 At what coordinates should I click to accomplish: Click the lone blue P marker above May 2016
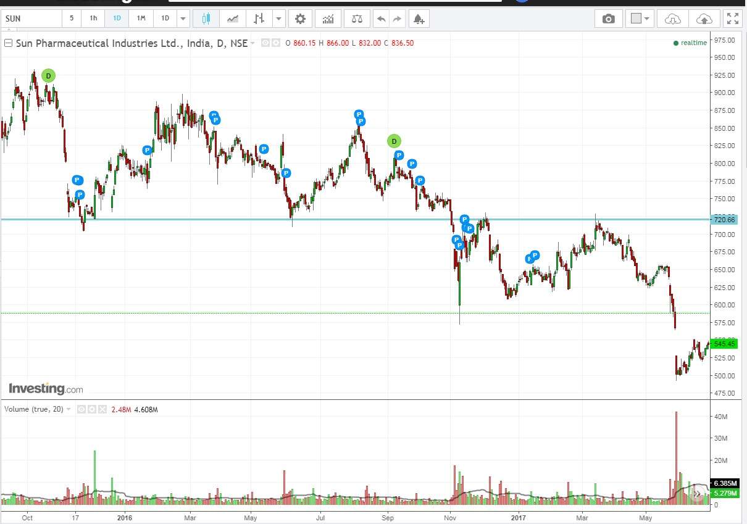pos(264,149)
